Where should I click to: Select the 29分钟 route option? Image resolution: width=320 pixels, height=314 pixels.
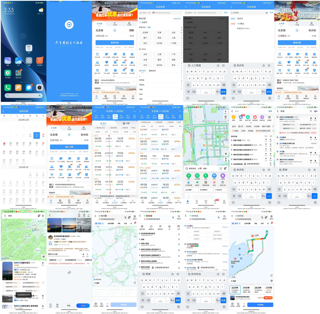pos(246,290)
